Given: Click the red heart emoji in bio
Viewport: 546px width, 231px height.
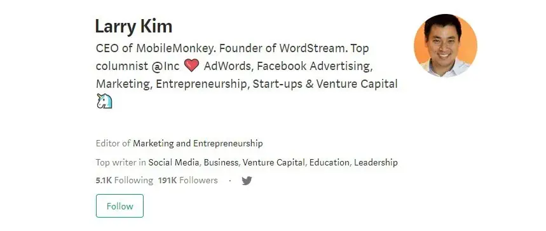Looking at the screenshot, I should (191, 66).
